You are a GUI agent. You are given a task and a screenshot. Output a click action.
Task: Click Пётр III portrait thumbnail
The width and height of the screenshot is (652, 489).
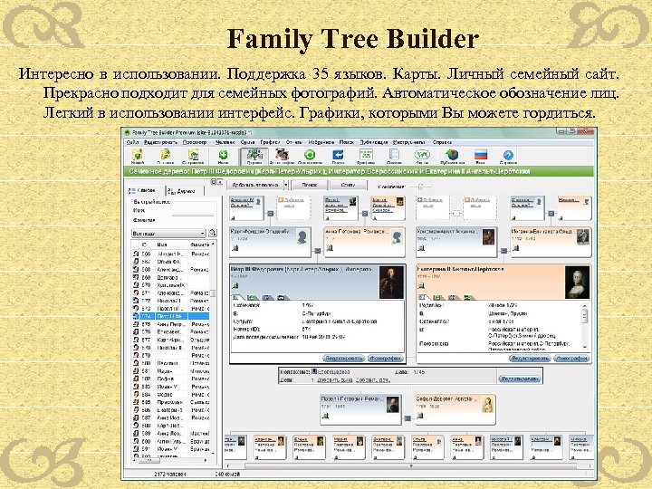391,283
